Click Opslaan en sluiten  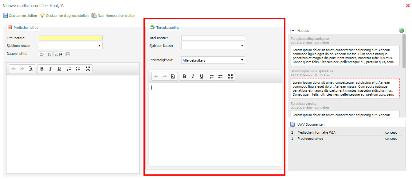[20, 16]
